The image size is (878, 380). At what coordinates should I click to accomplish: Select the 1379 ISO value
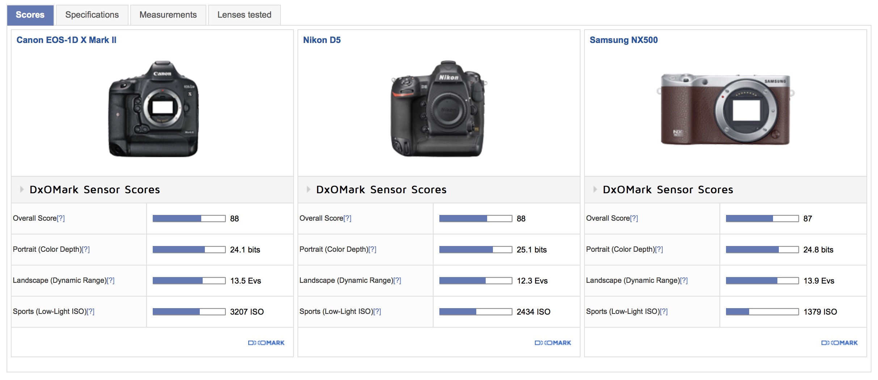pos(820,312)
